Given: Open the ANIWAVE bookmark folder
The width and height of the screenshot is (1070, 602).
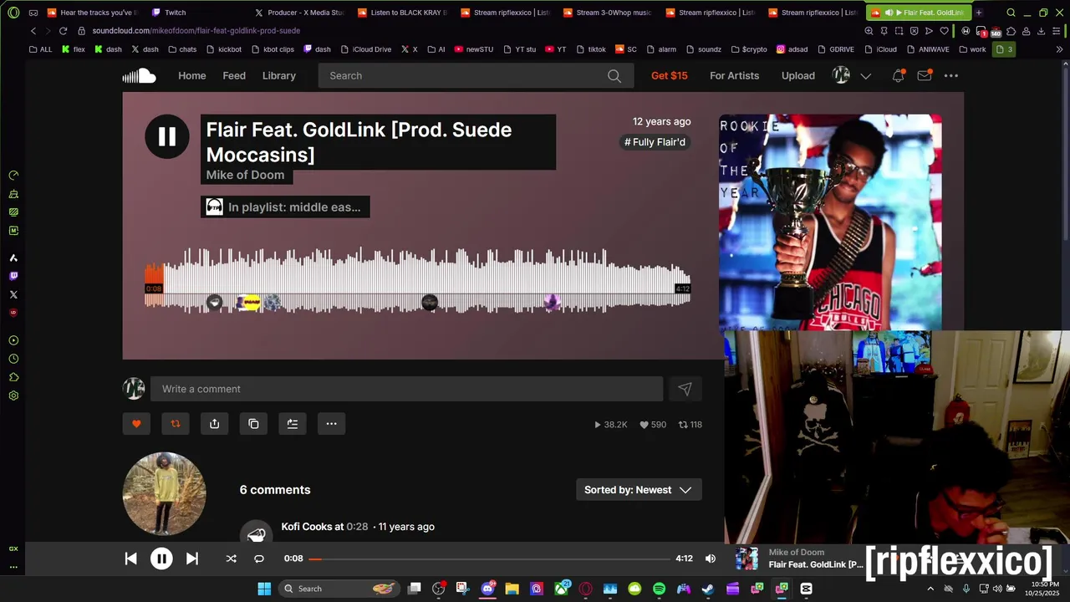Looking at the screenshot, I should [x=927, y=49].
